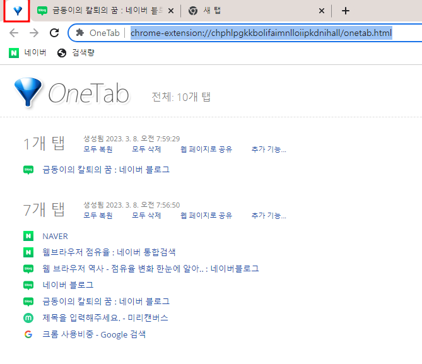The image size is (422, 364).
Task: Share 7개 탭 group as web page
Action: click(206, 215)
